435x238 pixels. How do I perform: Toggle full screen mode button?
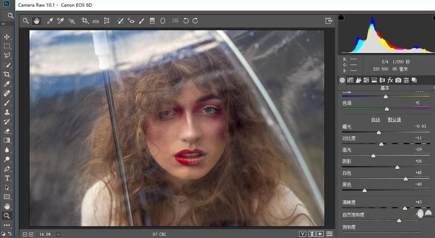point(328,21)
